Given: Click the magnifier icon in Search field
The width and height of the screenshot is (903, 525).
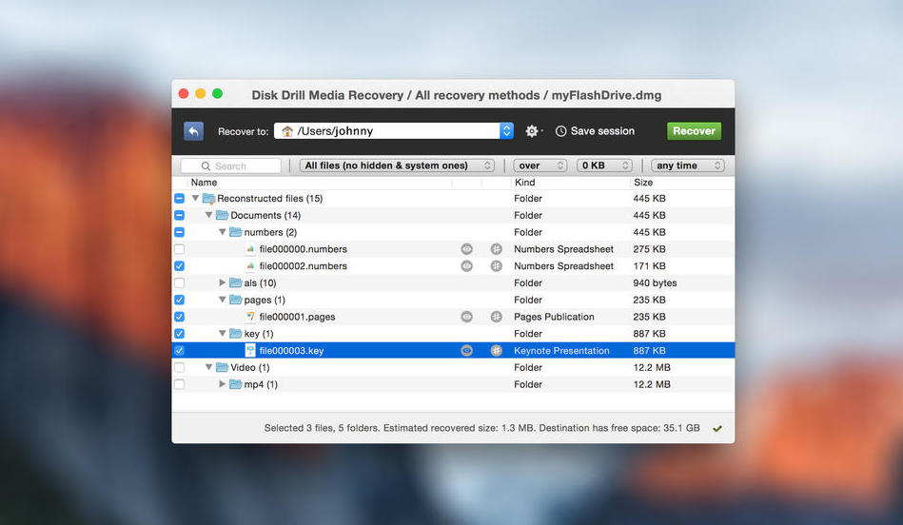Looking at the screenshot, I should coord(206,165).
